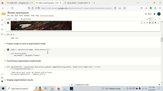Viewport: 163px width, 91px height.
Task: Show hidden system tray icons
Action: 124,88
